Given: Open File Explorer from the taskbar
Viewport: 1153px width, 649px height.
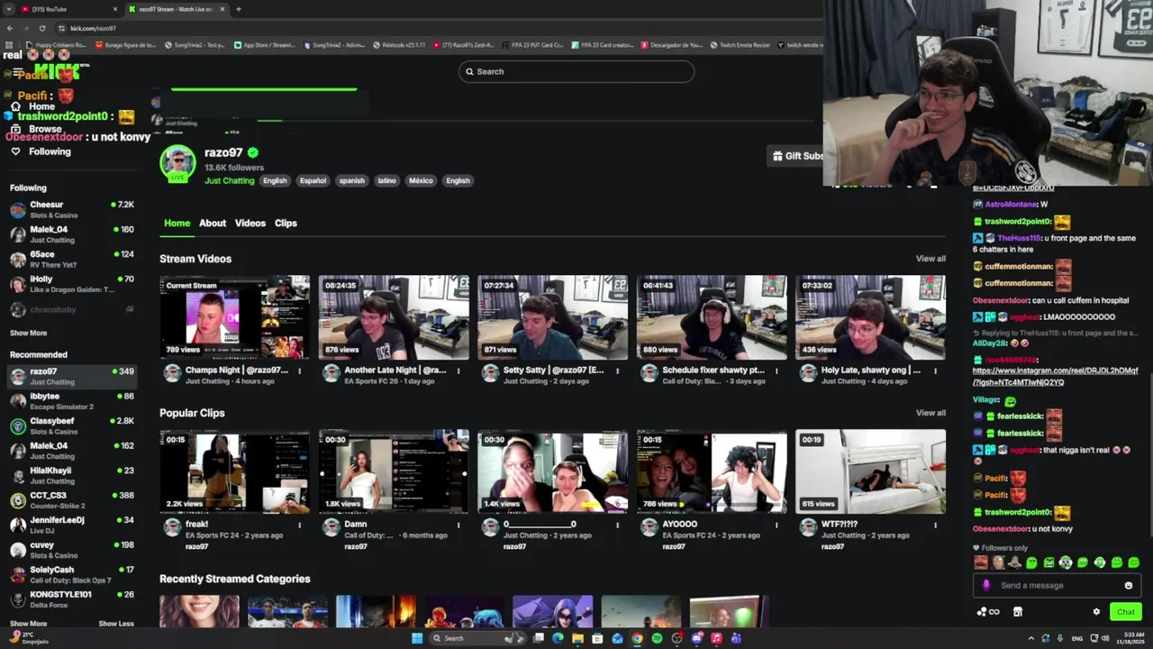Looking at the screenshot, I should click(577, 638).
